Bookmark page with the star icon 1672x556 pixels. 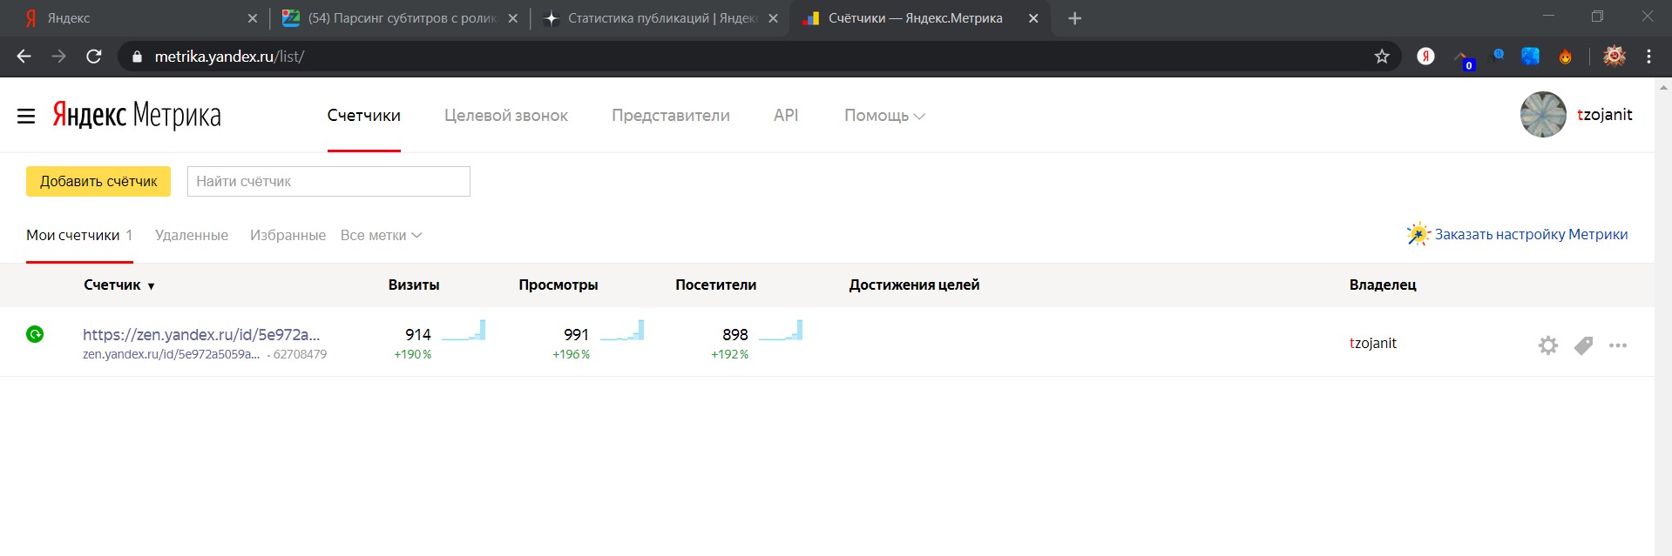1382,57
